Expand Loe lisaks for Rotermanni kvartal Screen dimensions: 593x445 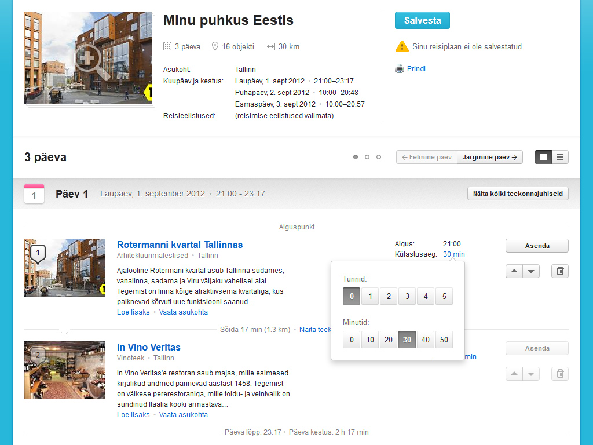click(133, 312)
